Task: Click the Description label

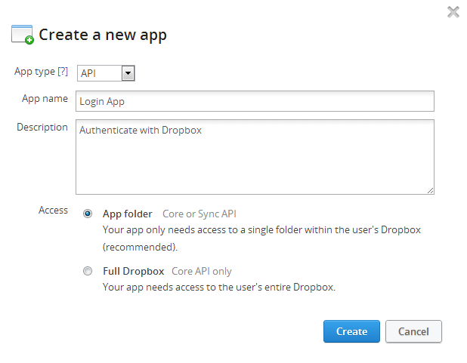Action: 42,127
